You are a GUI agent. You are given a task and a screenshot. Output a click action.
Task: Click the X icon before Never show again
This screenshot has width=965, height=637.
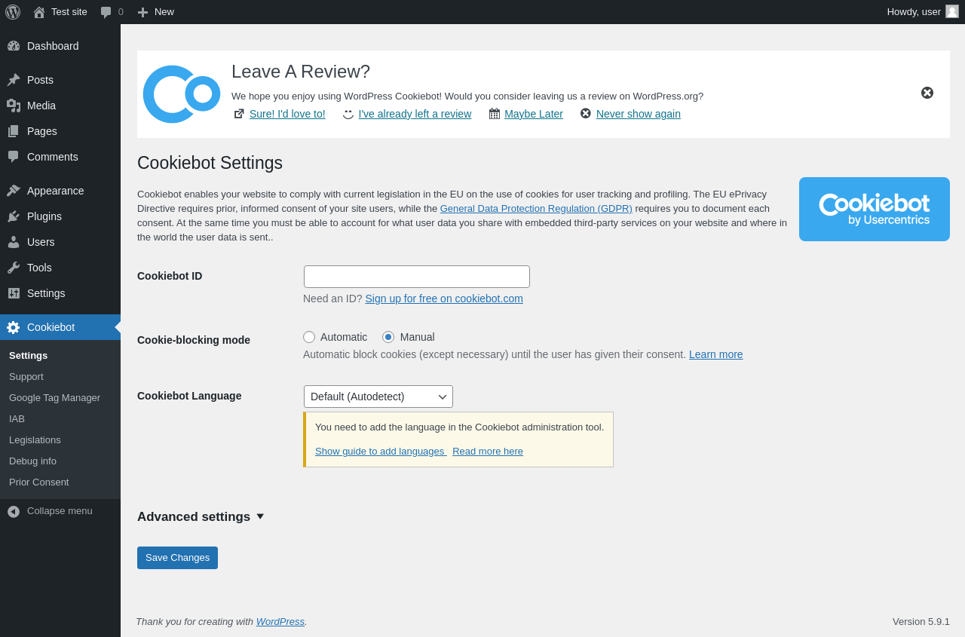586,113
